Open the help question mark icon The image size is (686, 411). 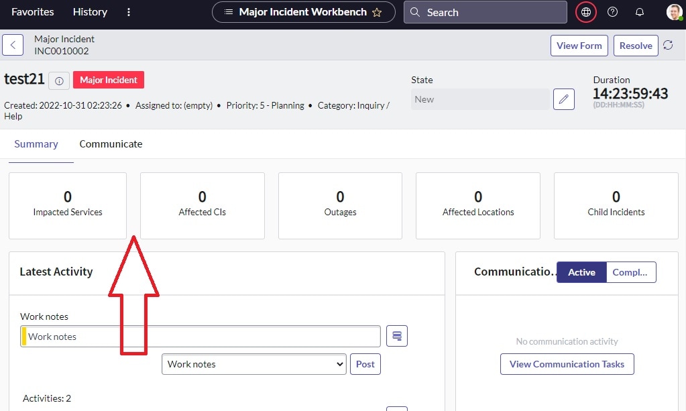click(612, 12)
